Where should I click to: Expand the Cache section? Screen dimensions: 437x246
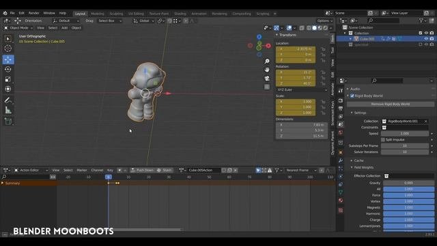click(358, 161)
